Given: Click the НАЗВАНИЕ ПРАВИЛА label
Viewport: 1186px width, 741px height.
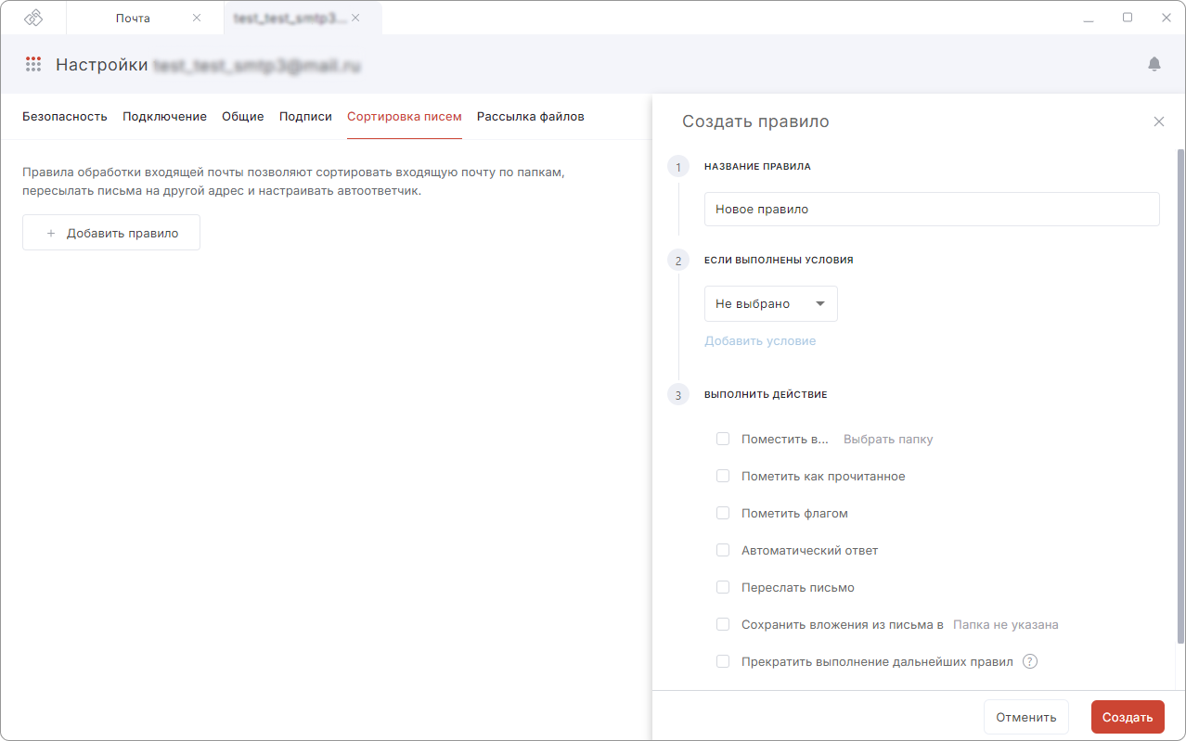Looking at the screenshot, I should coord(757,167).
